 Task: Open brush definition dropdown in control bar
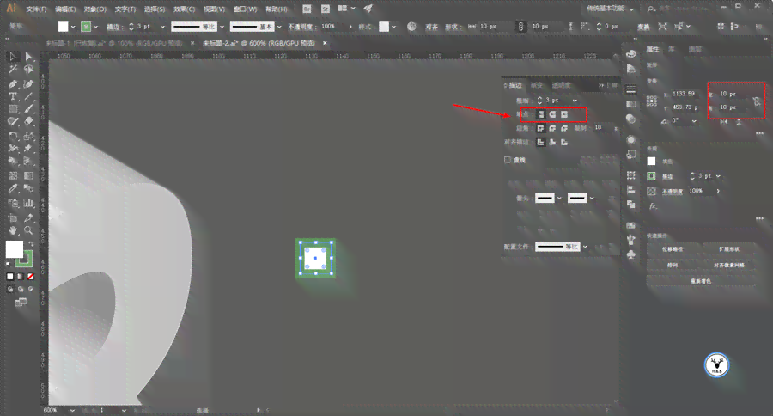point(279,27)
